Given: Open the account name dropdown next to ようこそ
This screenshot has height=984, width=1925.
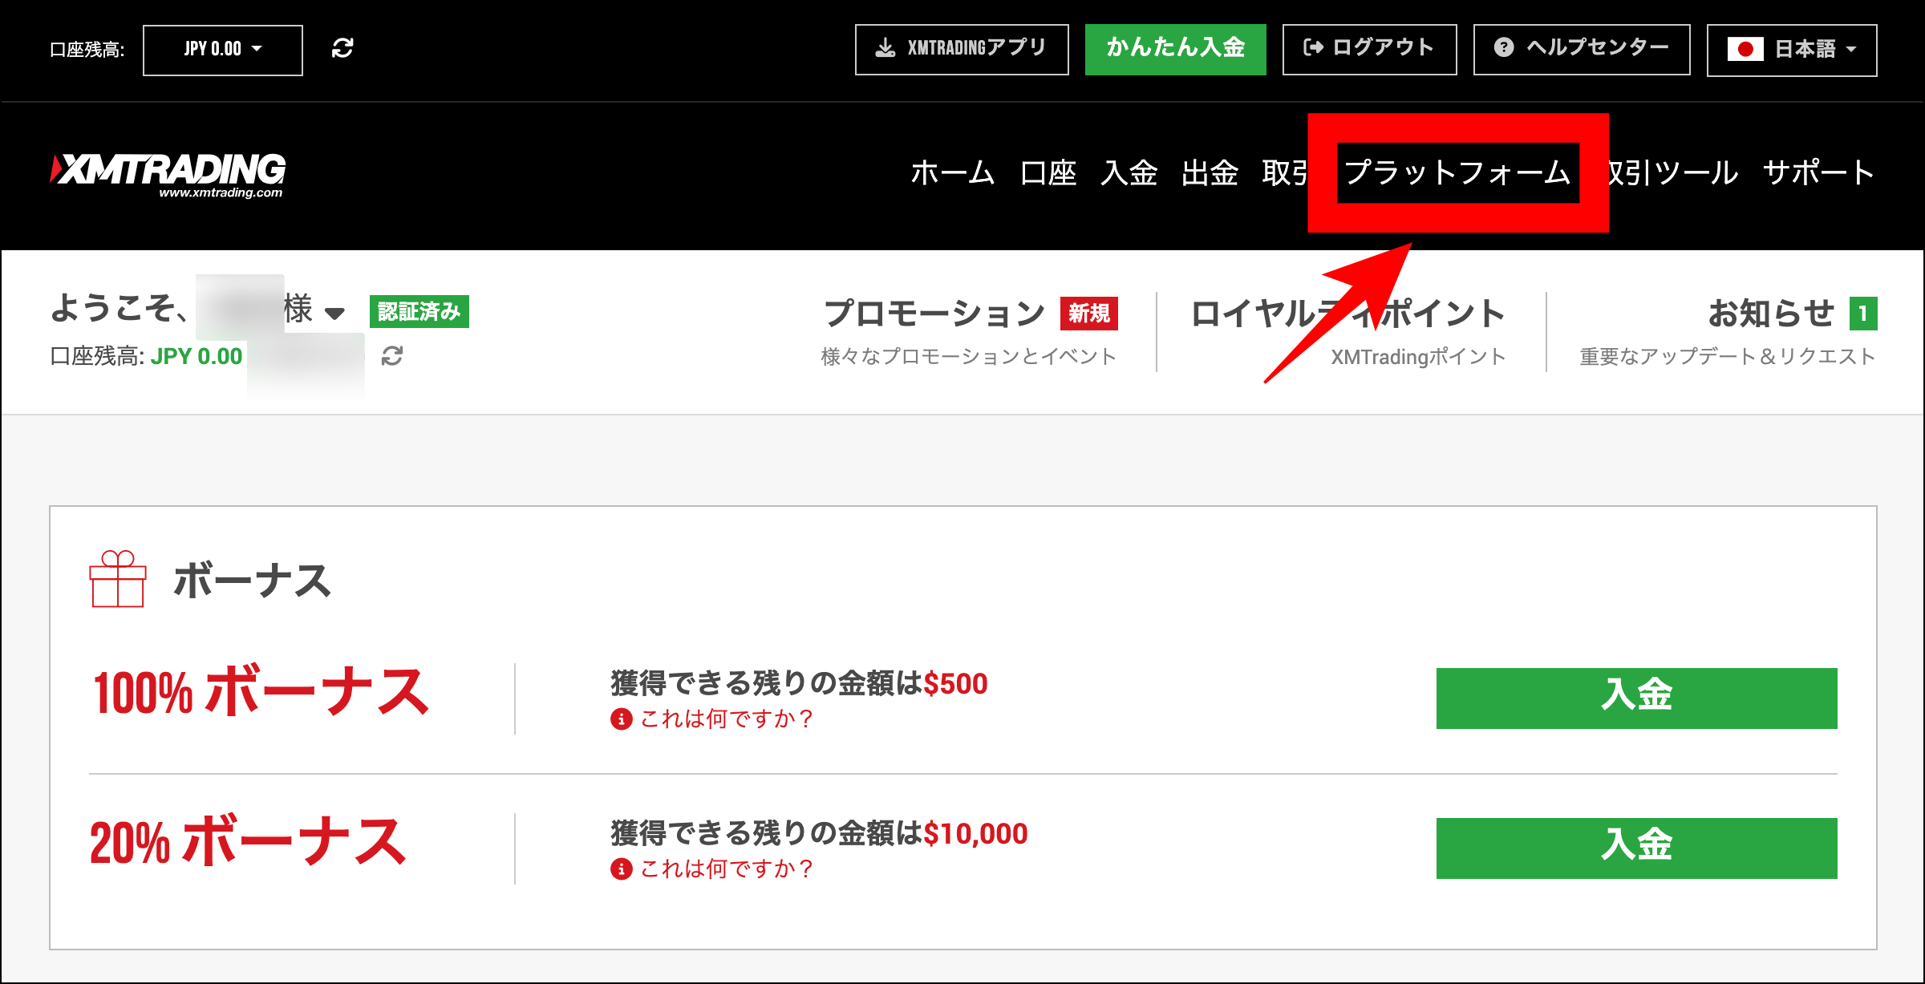Looking at the screenshot, I should click(335, 313).
